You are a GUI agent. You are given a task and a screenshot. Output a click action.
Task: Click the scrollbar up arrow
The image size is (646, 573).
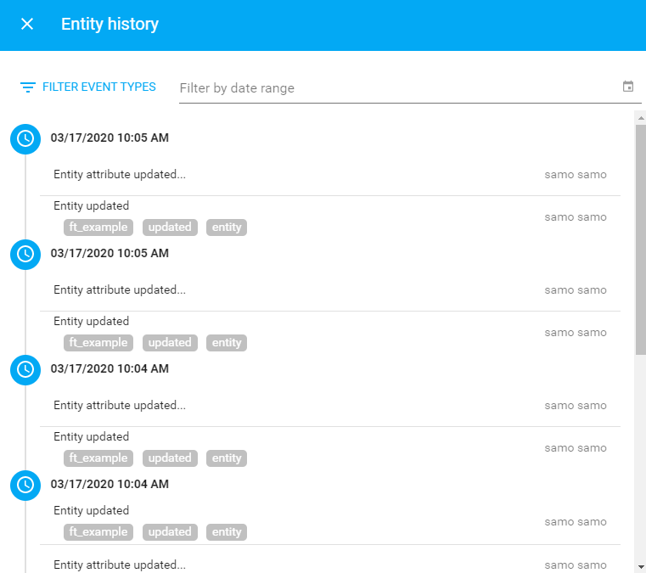[641, 118]
